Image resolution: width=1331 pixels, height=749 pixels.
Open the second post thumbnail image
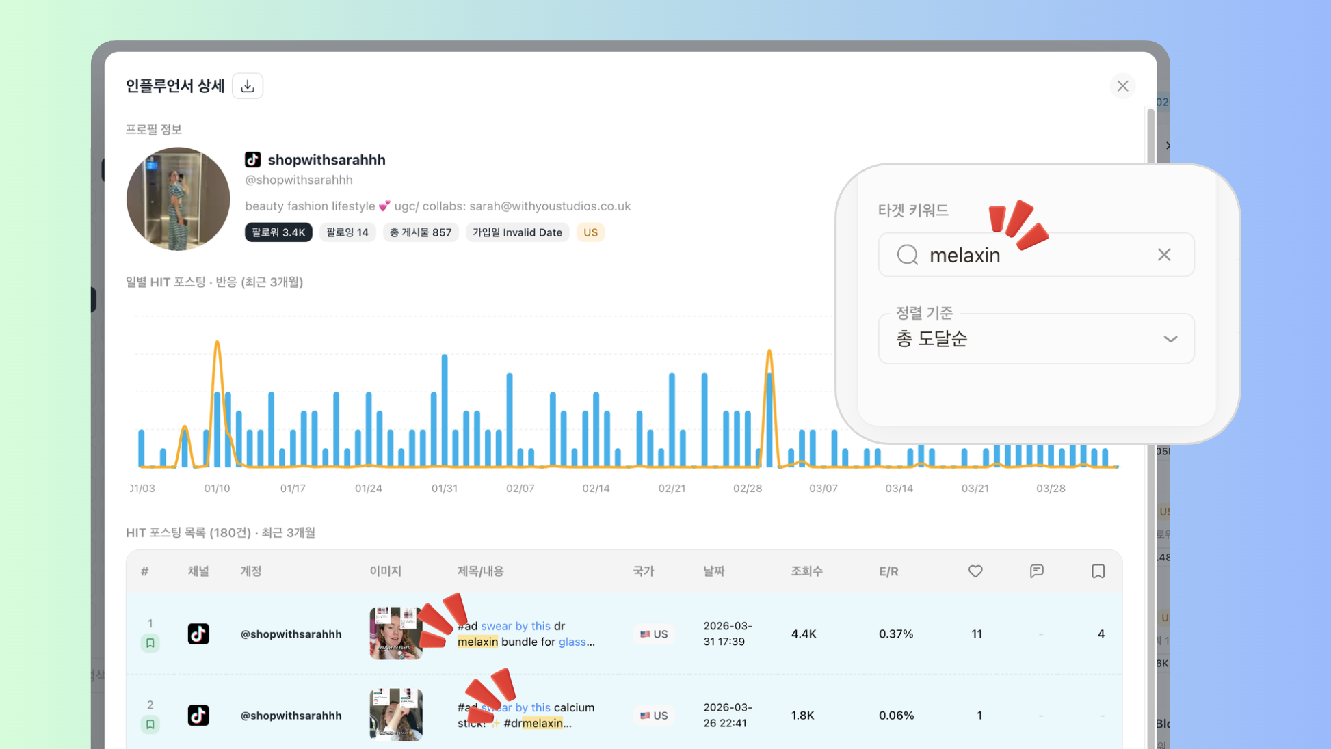(395, 715)
